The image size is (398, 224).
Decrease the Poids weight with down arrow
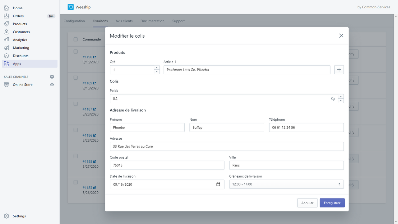341,101
